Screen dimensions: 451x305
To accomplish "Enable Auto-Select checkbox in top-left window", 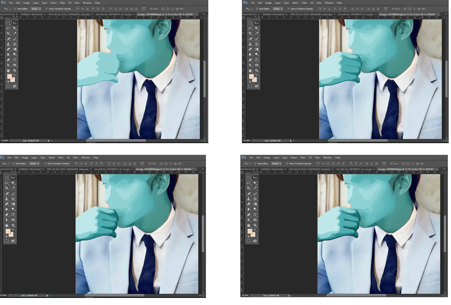I will (x=14, y=9).
